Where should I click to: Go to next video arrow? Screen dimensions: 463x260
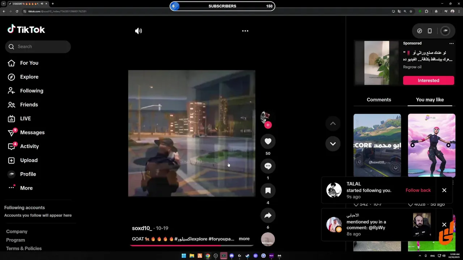pyautogui.click(x=333, y=144)
